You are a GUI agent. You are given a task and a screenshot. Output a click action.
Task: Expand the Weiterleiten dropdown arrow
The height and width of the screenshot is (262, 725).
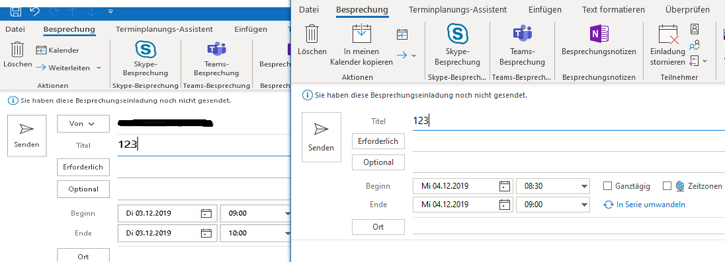pyautogui.click(x=99, y=68)
